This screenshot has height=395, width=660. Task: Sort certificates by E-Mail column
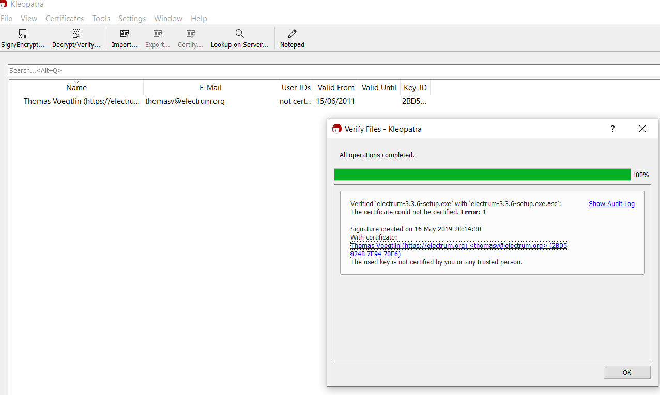pos(210,87)
